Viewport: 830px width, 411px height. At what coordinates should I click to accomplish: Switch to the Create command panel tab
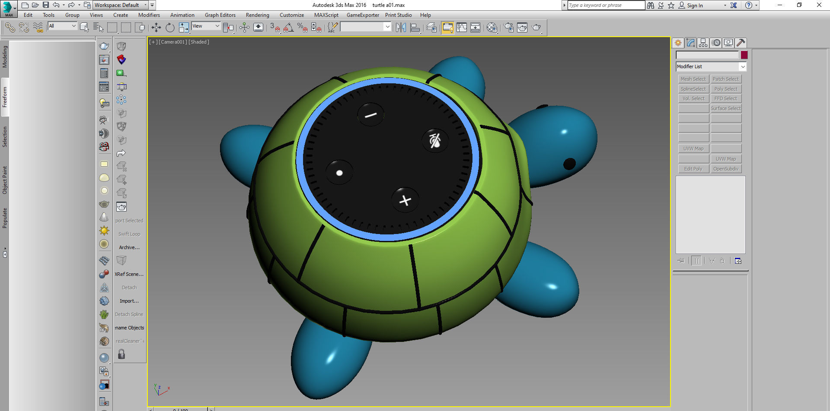[678, 43]
